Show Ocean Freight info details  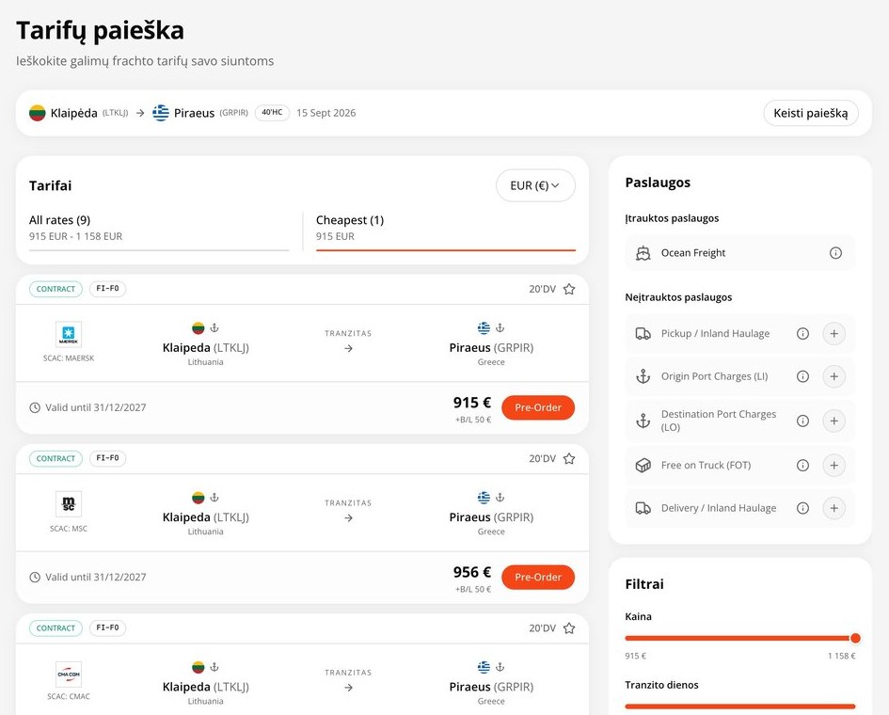[x=835, y=253]
